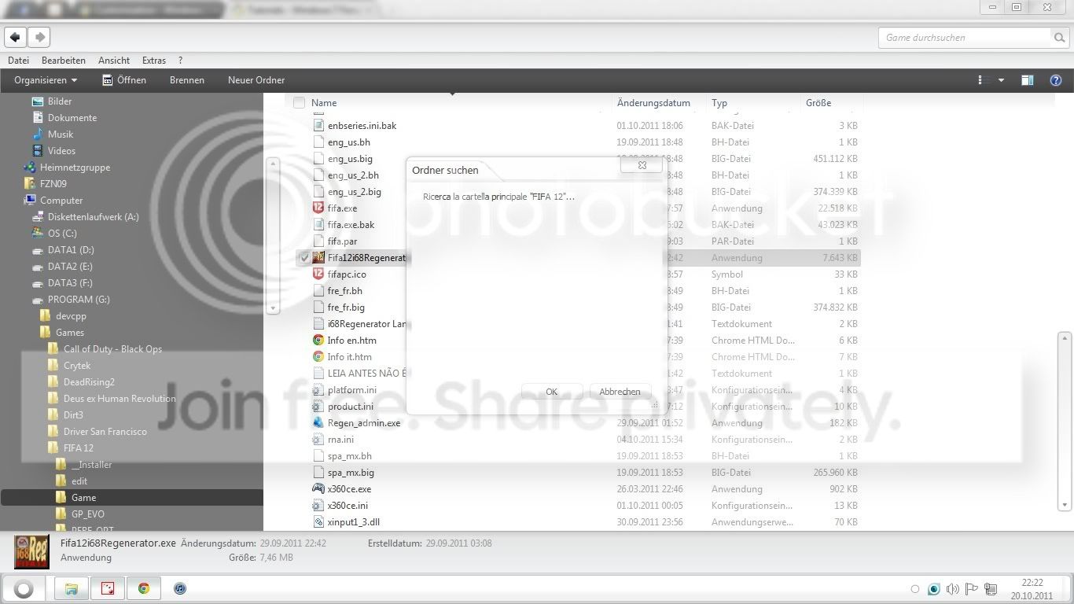Click the volume speaker tray icon
The height and width of the screenshot is (604, 1074).
tap(953, 589)
